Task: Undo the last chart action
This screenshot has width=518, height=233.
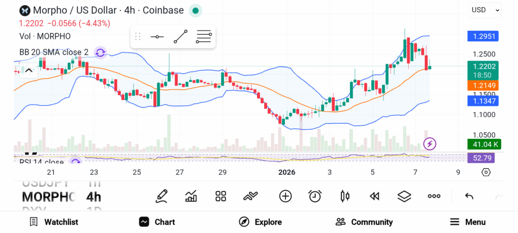Action: (x=469, y=196)
